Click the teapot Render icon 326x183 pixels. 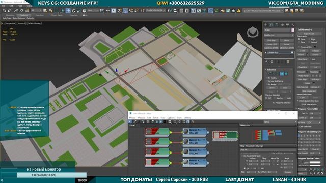click(x=233, y=11)
